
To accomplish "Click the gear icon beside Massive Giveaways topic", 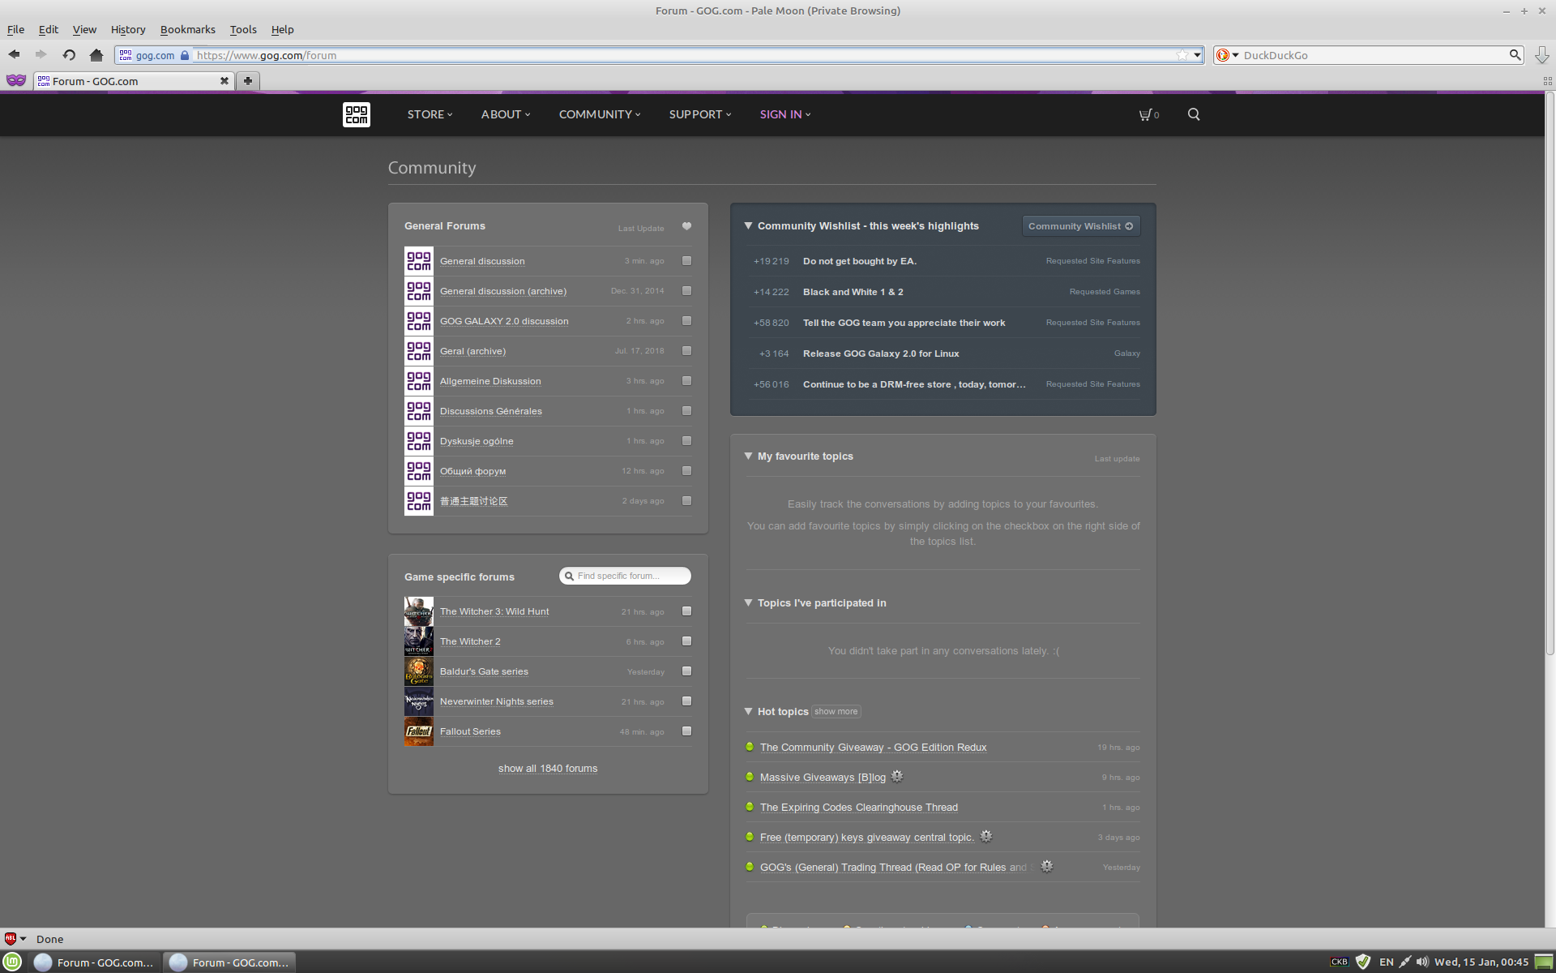I will point(896,776).
